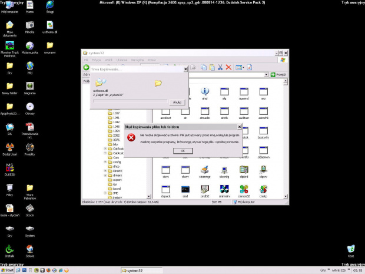Screen dimensions: 365x274
Task: Open the Narzędzia menu
Action: pos(137,60)
